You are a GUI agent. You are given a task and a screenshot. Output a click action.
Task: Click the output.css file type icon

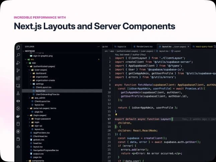pos(31,154)
